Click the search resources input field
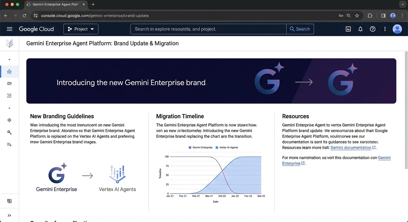Viewport: 408px width, 222px height. pyautogui.click(x=208, y=29)
